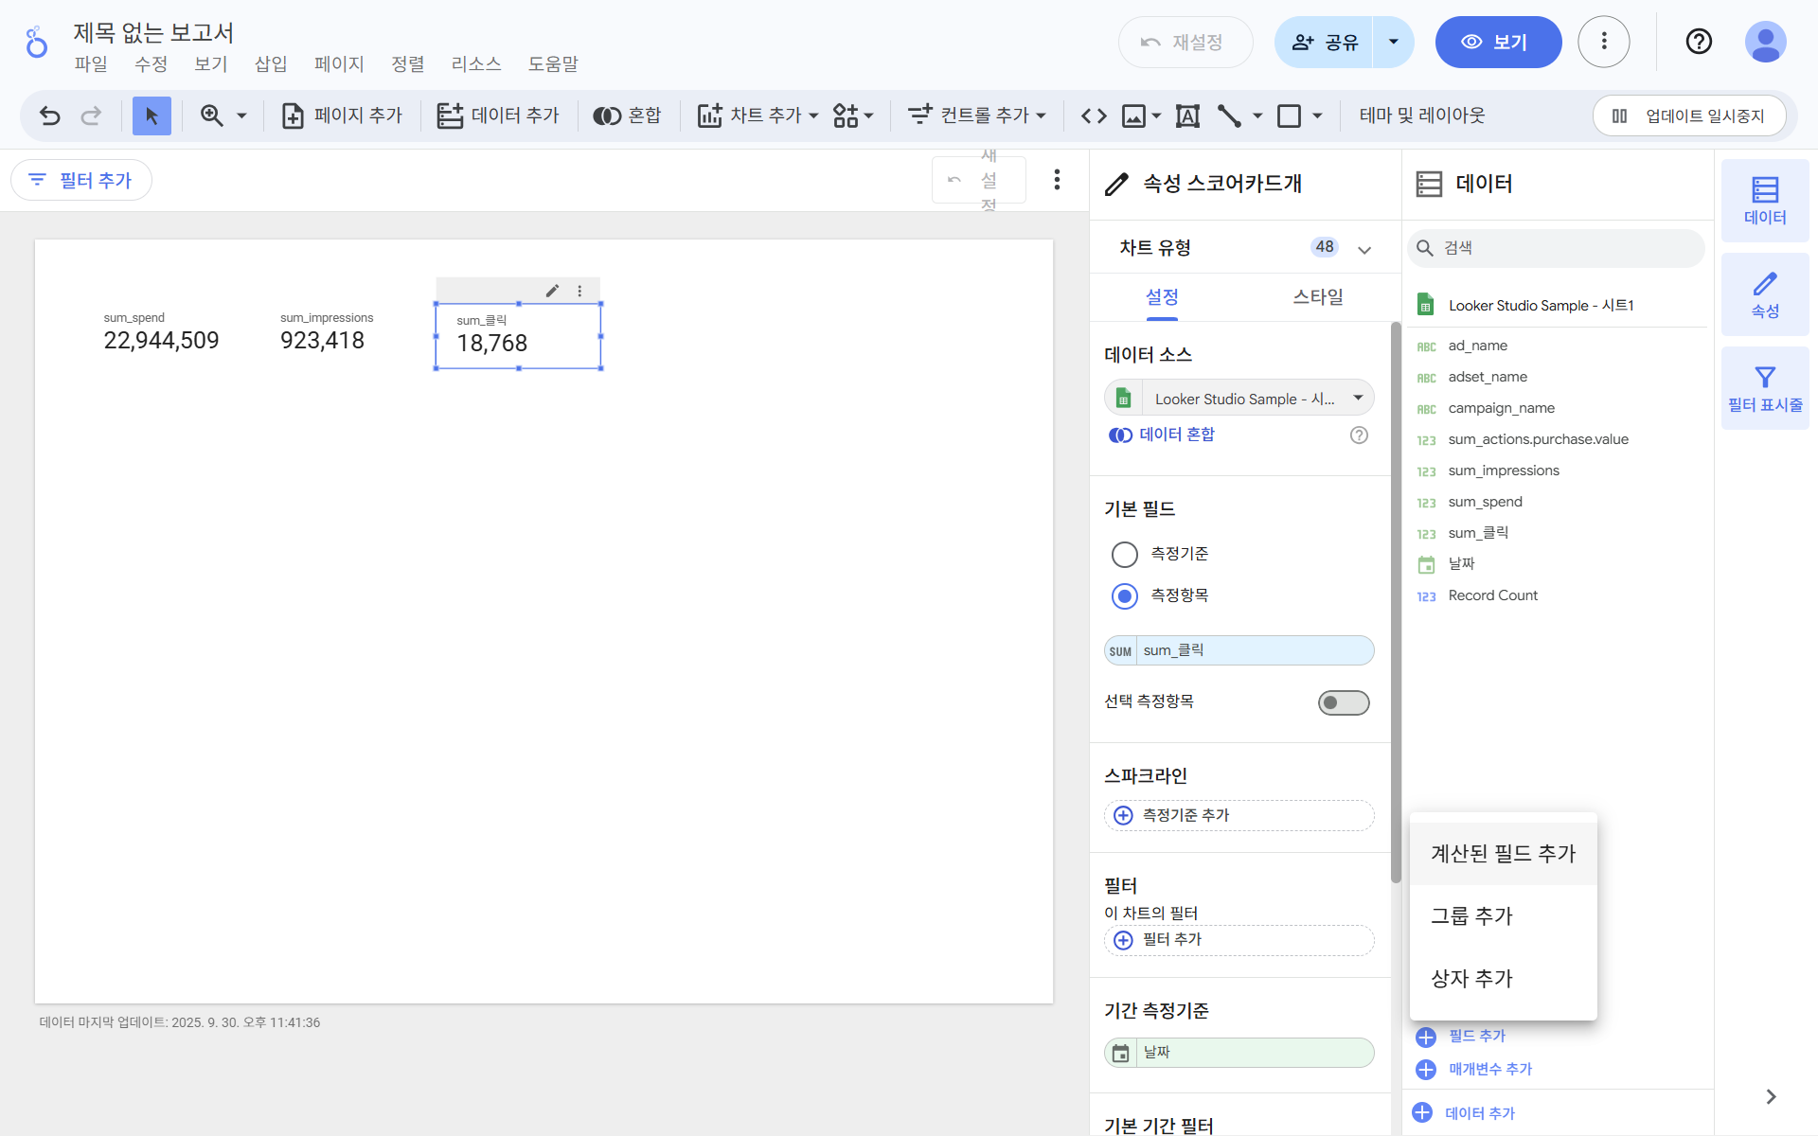Select the text box tool

click(1187, 115)
